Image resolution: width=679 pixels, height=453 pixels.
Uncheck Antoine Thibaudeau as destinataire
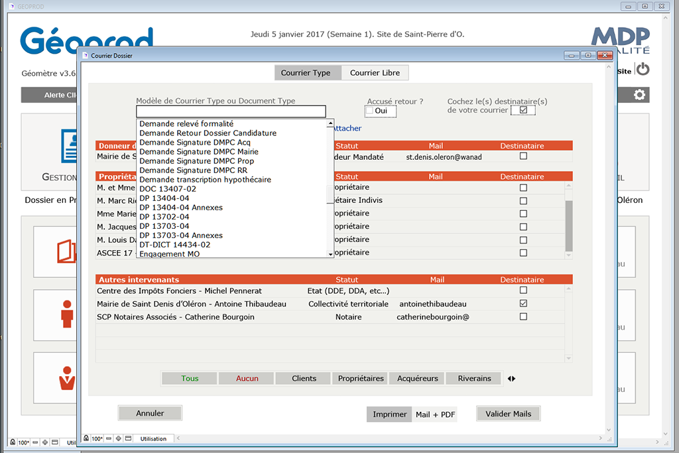(x=523, y=304)
